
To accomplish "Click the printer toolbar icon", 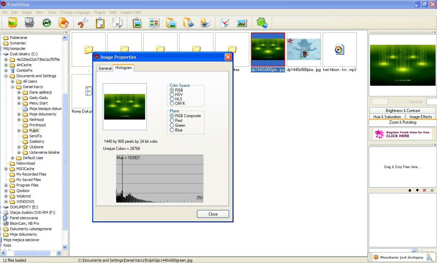I will click(205, 23).
